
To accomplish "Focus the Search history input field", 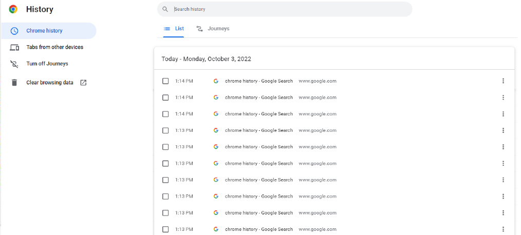I will (288, 9).
